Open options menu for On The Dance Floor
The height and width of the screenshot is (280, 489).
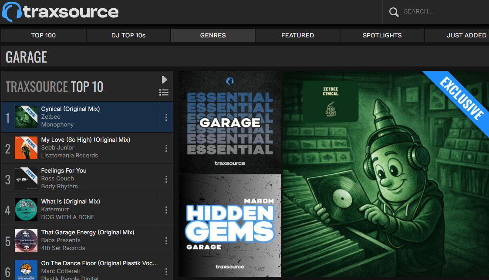(166, 271)
